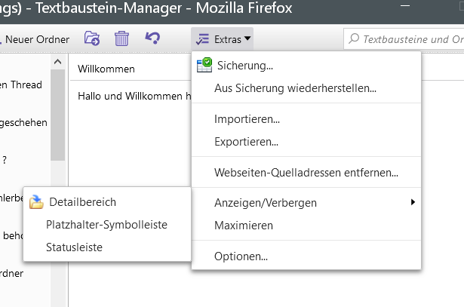Click the undo arrow icon
The width and height of the screenshot is (464, 307).
152,38
